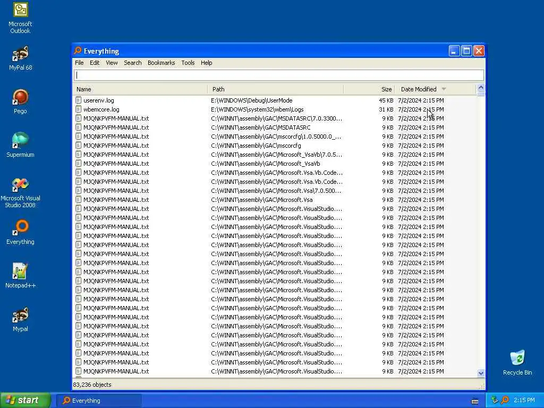
Task: Select the userenv.log file icon
Action: point(79,100)
